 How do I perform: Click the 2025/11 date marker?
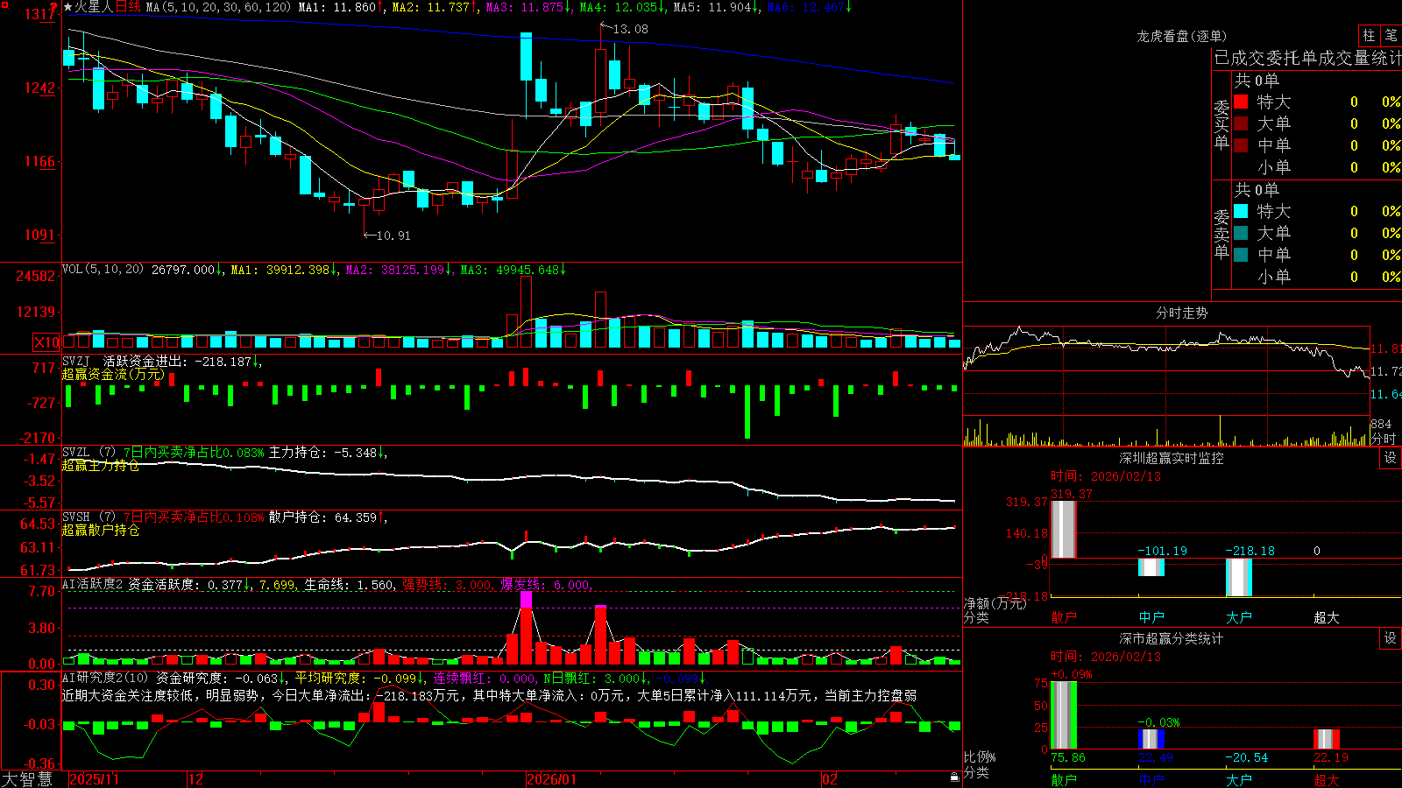[94, 779]
